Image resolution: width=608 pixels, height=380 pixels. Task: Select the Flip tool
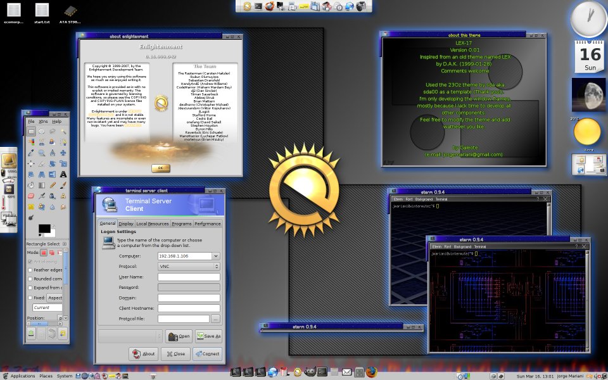53,175
